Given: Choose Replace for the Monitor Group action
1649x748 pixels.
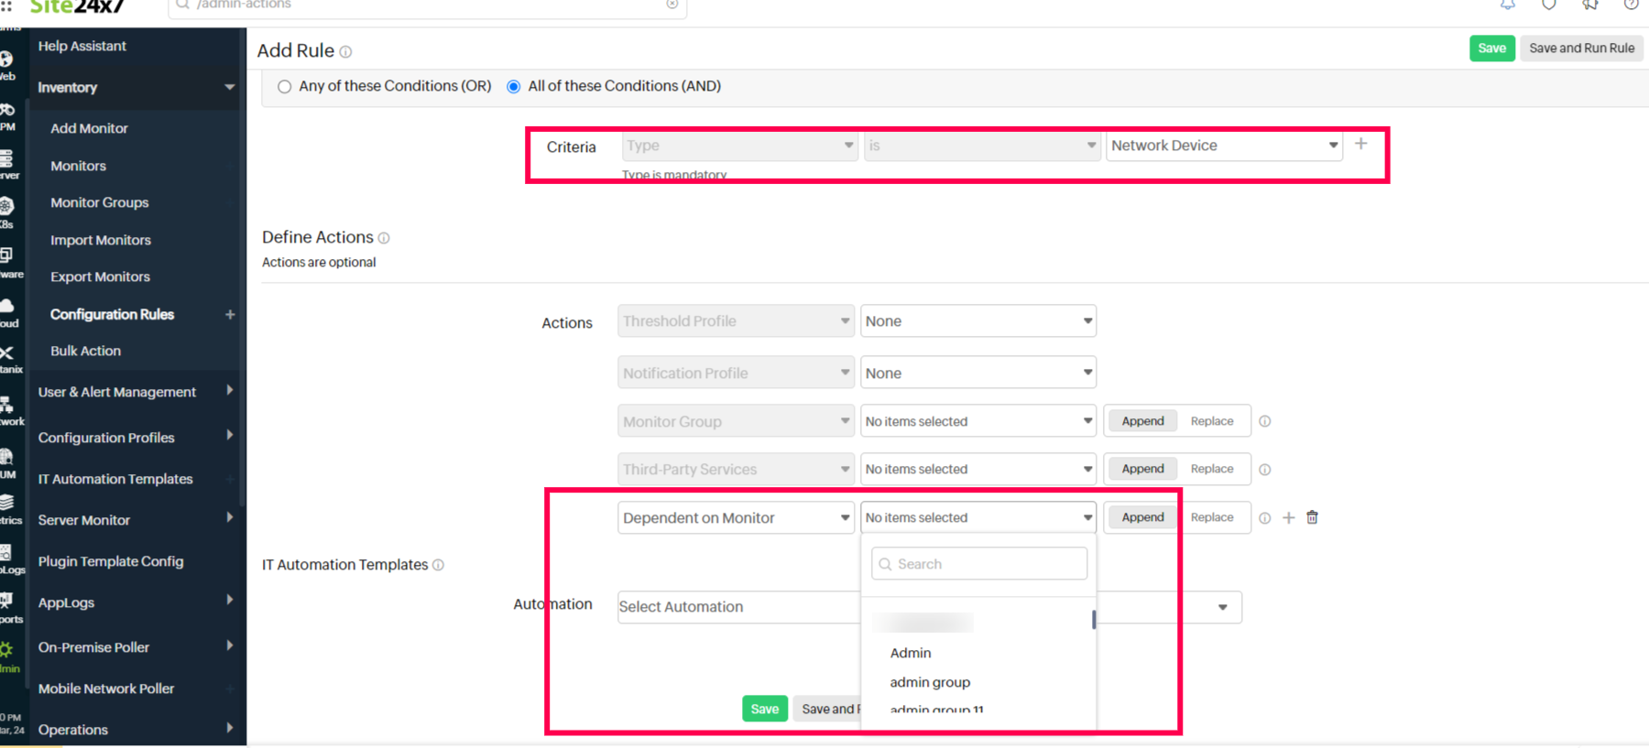Looking at the screenshot, I should coord(1212,421).
